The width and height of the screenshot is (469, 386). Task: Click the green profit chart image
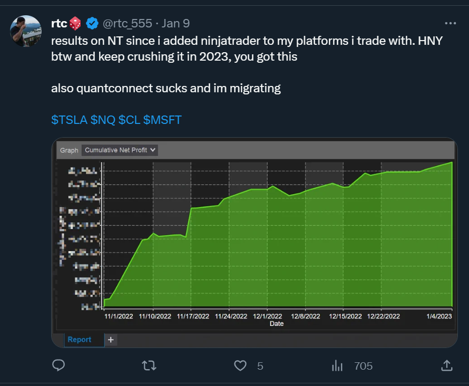tap(255, 243)
